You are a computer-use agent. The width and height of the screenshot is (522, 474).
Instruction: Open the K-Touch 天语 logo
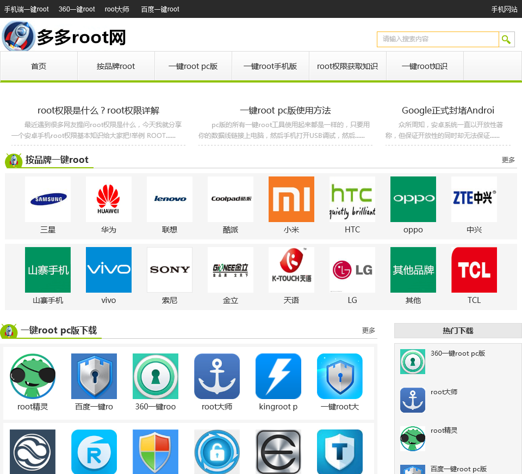(x=291, y=270)
